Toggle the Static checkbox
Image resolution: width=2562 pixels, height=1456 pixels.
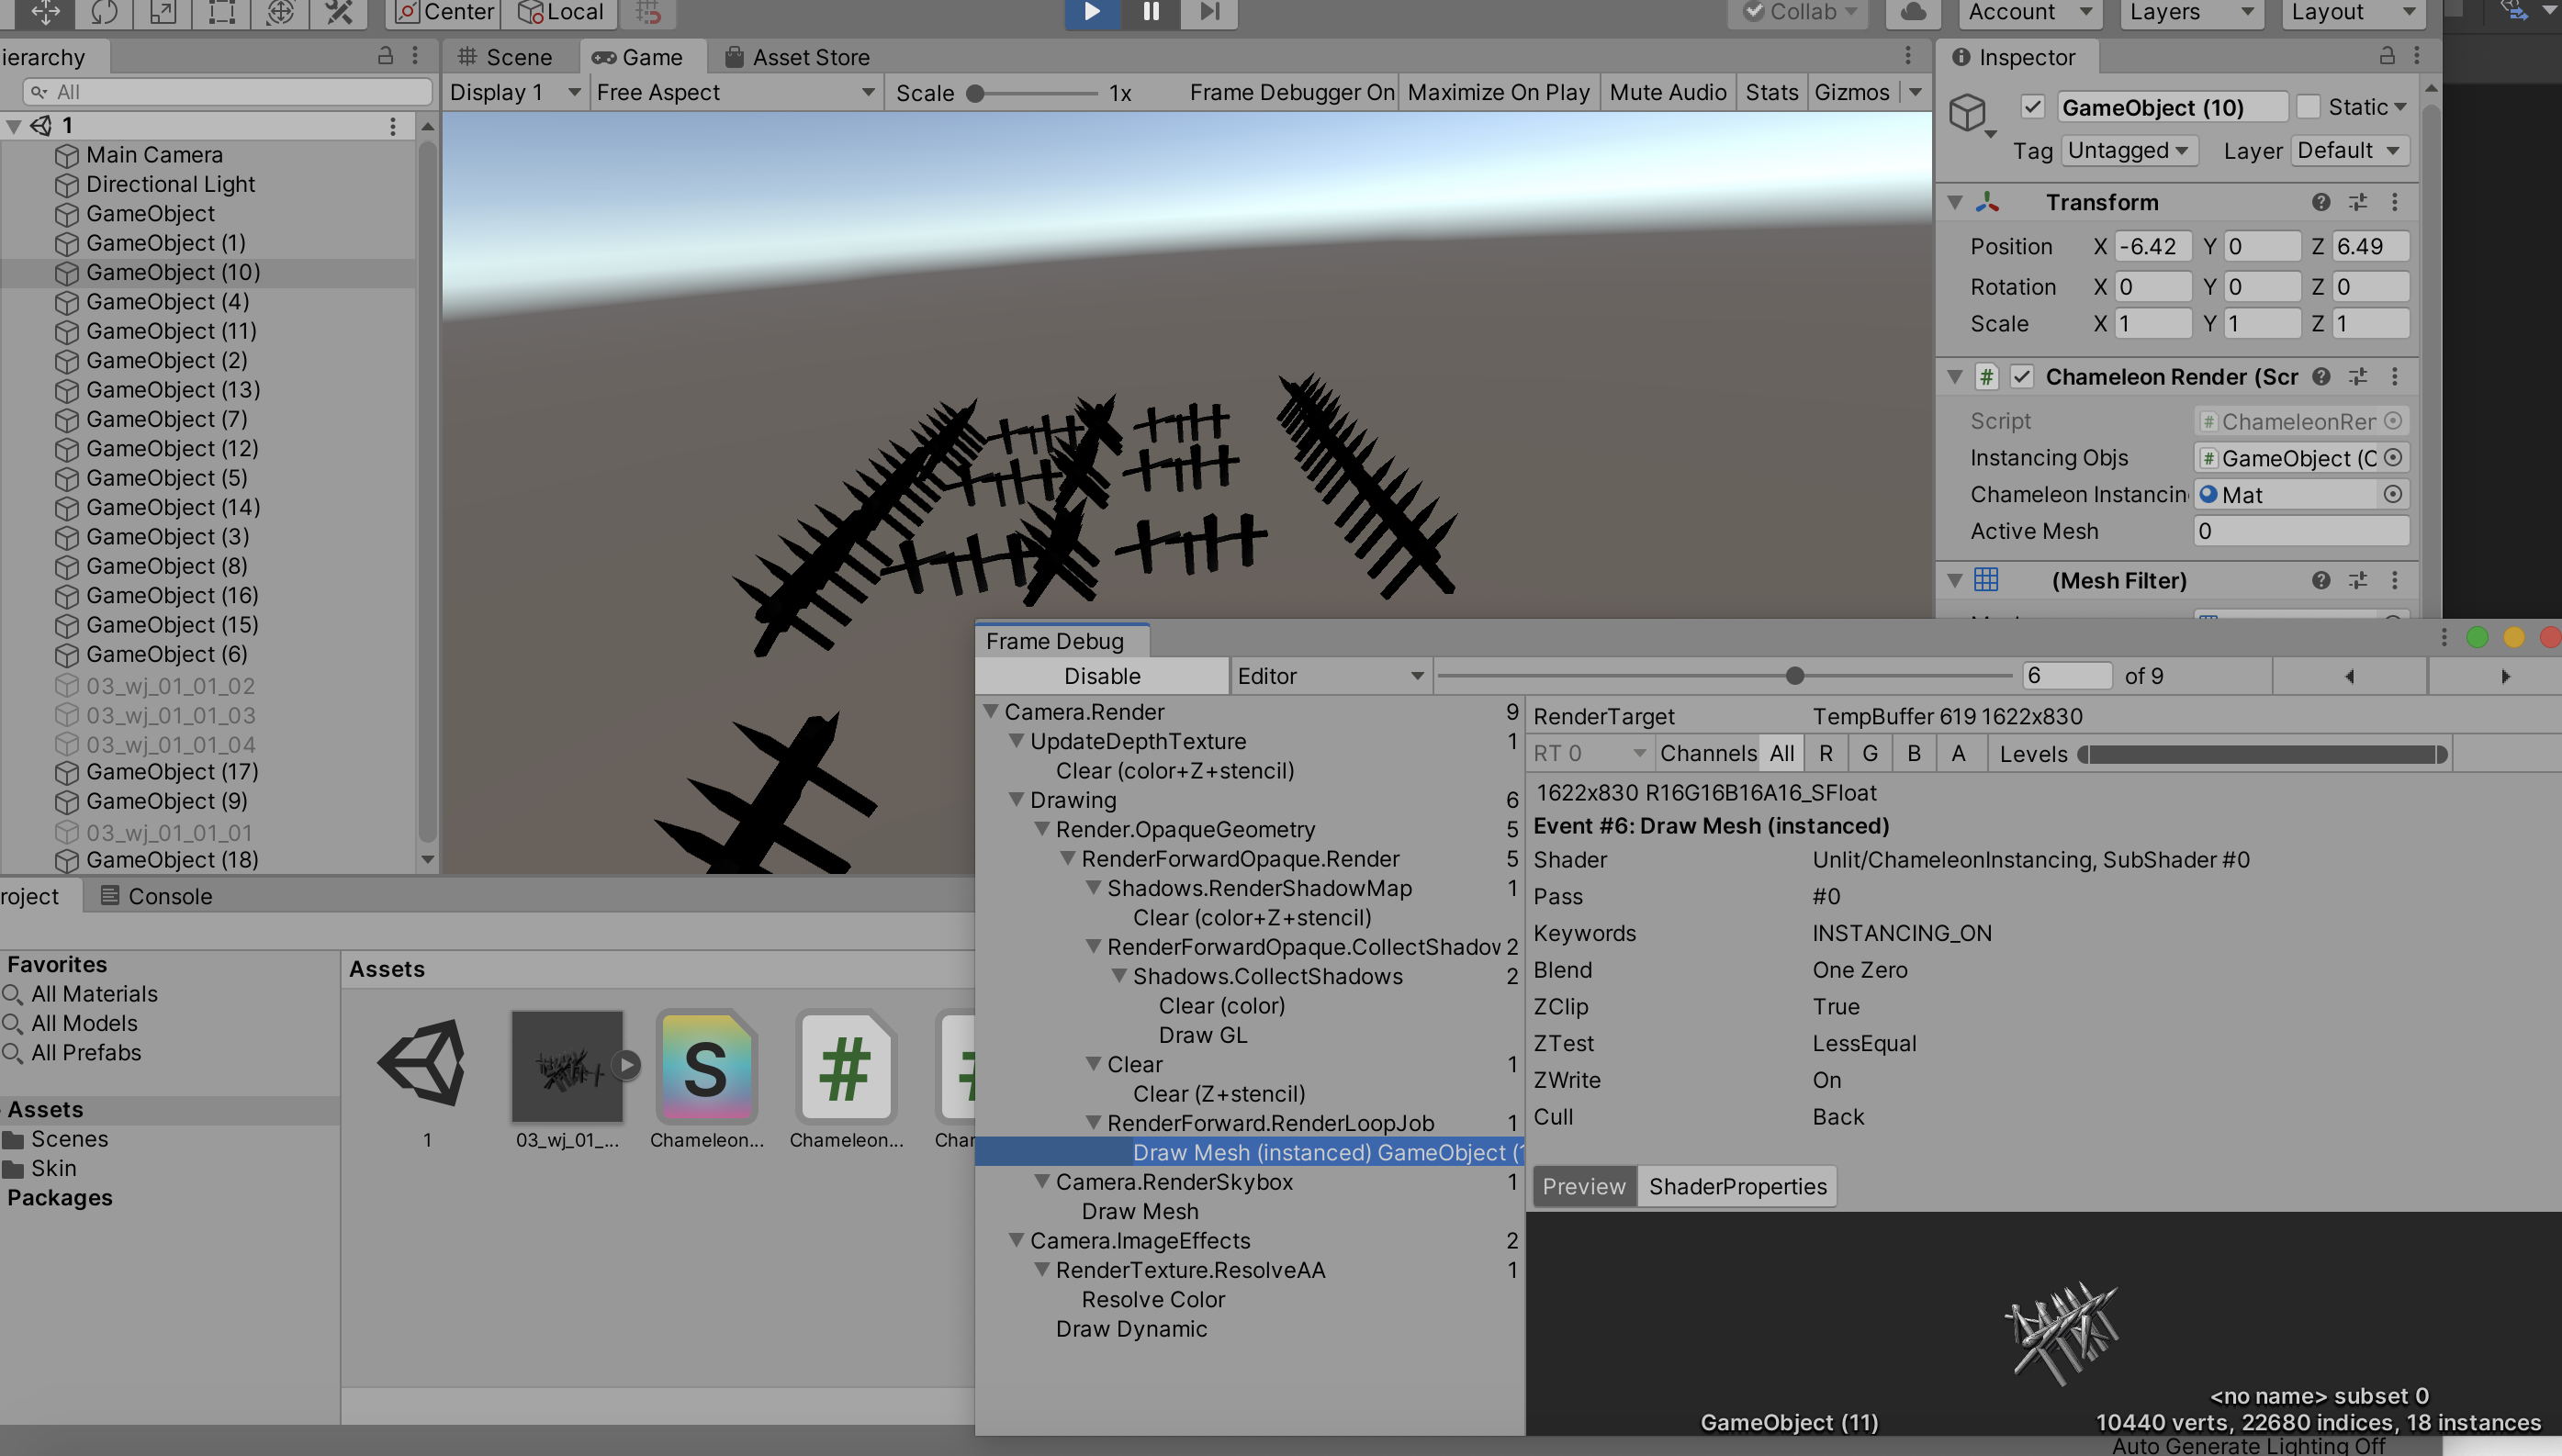[2308, 107]
